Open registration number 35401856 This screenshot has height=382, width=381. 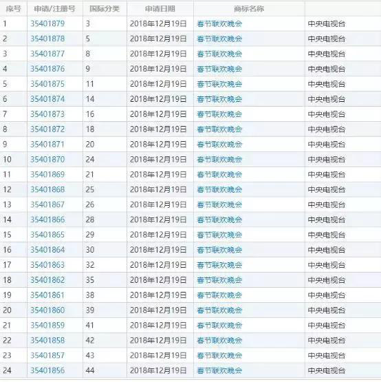[47, 370]
